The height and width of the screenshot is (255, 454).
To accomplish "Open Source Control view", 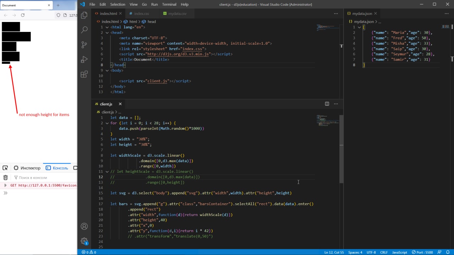I will click(84, 45).
